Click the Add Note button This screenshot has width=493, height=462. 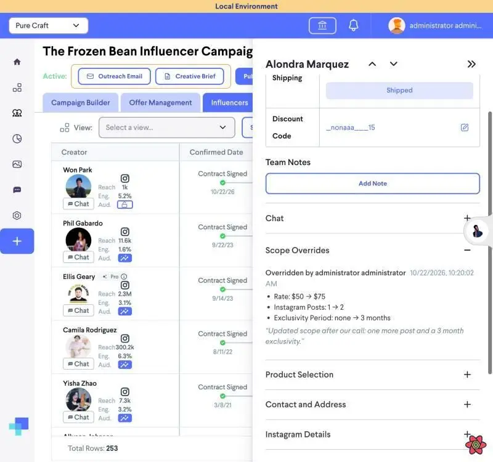[373, 184]
